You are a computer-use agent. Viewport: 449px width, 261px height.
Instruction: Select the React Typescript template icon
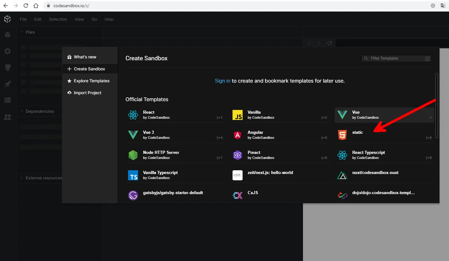pos(342,155)
